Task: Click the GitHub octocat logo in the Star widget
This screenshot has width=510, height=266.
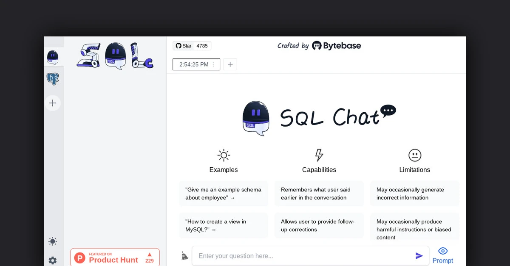Action: (178, 46)
